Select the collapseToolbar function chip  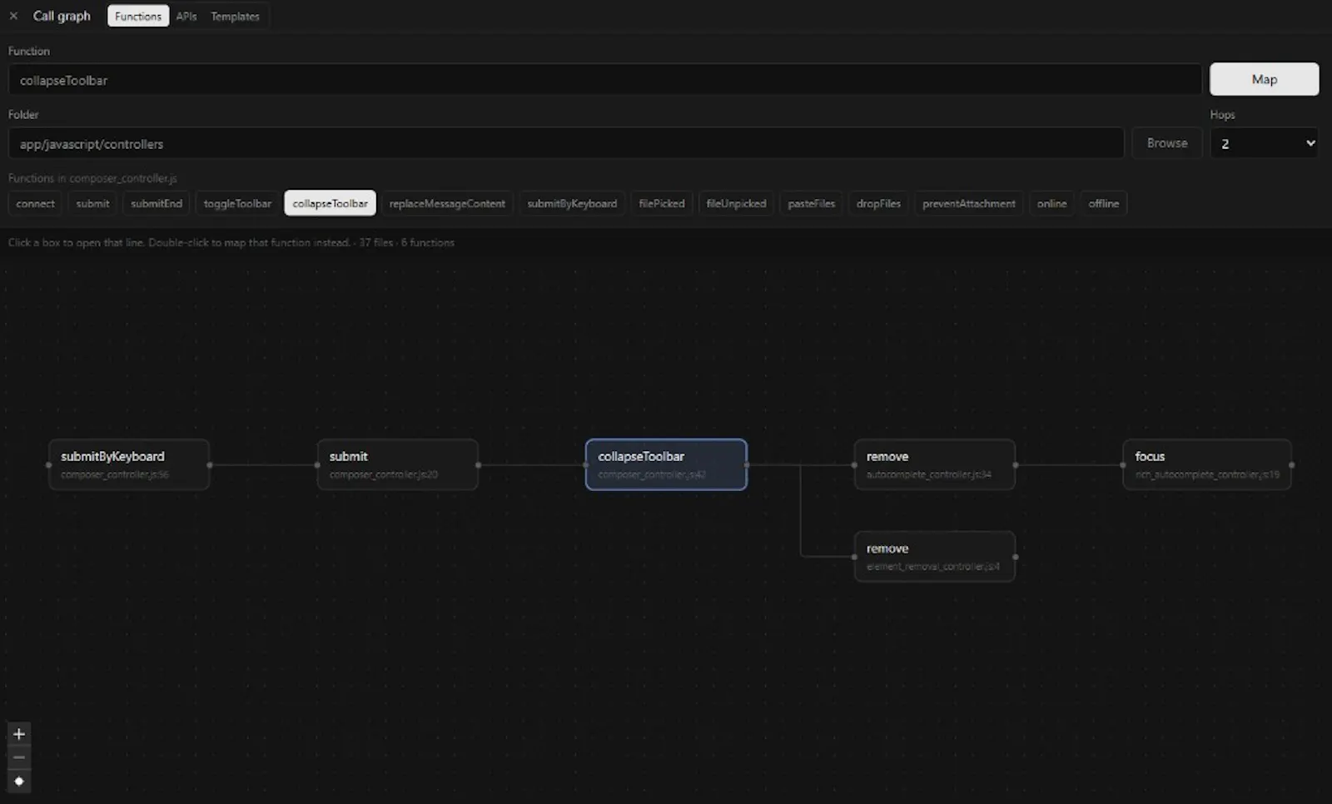(x=330, y=203)
